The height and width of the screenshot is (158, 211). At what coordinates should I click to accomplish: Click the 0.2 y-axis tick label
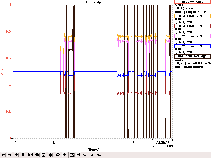coord(8,112)
